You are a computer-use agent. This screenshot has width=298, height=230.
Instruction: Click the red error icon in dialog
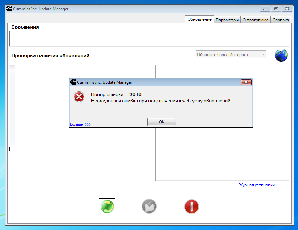(79, 97)
